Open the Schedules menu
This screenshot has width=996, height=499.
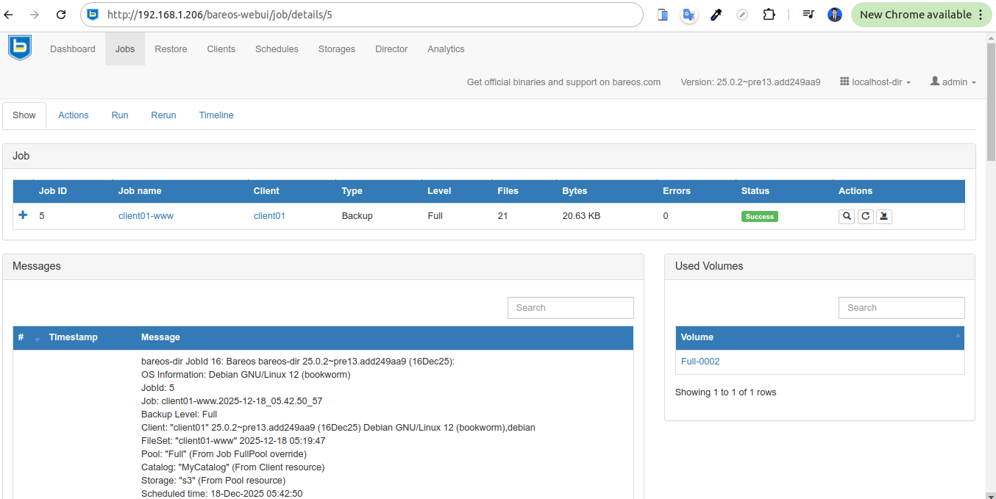click(277, 49)
